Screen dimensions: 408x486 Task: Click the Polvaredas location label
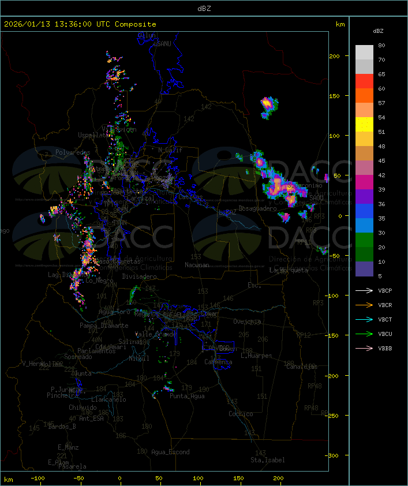click(x=73, y=152)
